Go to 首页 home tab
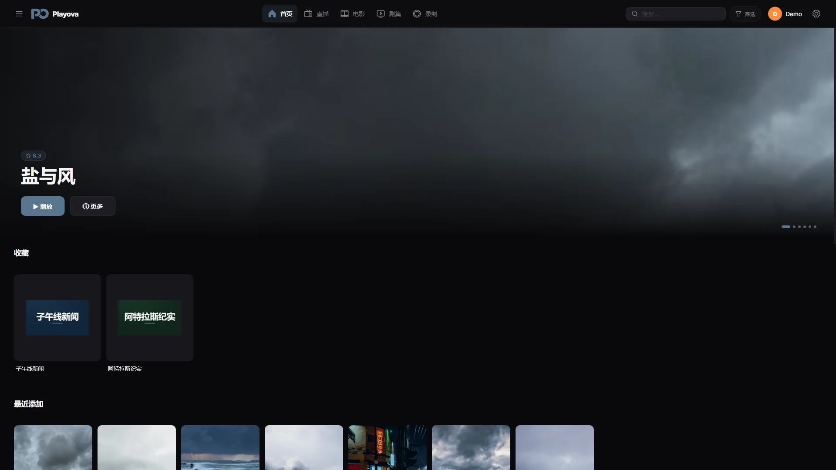836x470 pixels. coord(280,14)
